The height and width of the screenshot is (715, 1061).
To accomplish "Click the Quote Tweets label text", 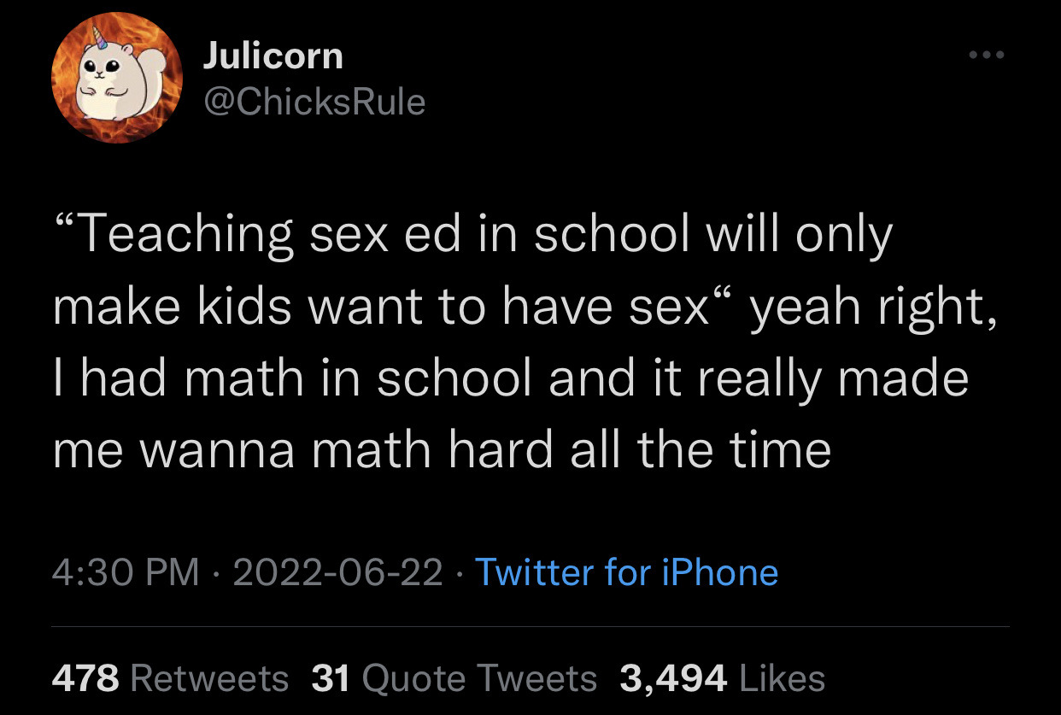I will tap(479, 679).
